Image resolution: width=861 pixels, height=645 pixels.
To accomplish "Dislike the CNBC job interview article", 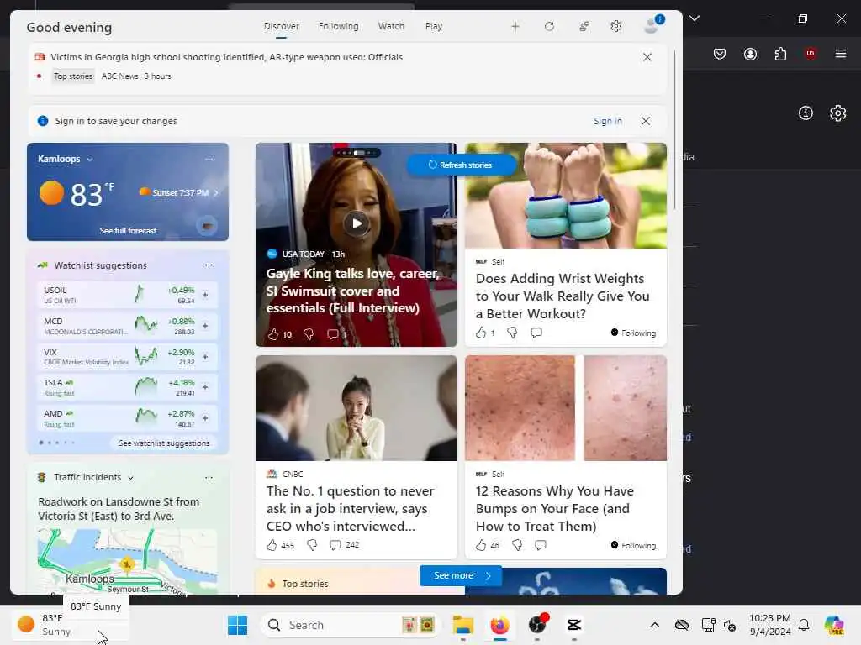I will coord(312,544).
